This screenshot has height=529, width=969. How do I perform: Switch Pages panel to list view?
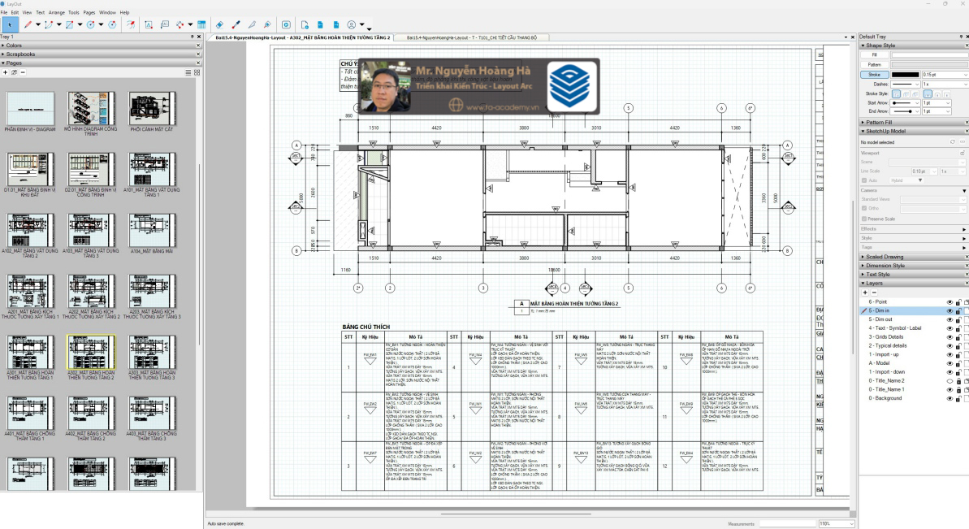[x=188, y=72]
